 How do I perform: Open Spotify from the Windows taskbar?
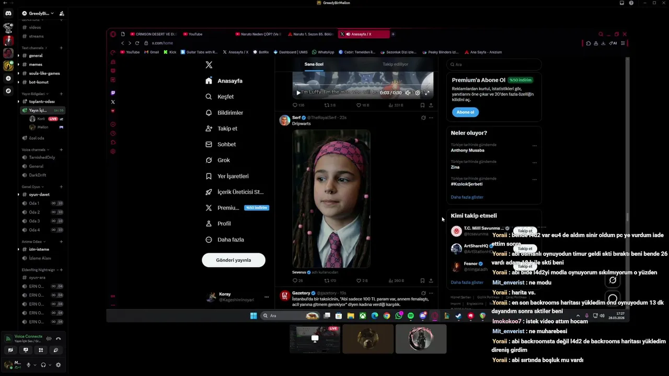click(411, 315)
